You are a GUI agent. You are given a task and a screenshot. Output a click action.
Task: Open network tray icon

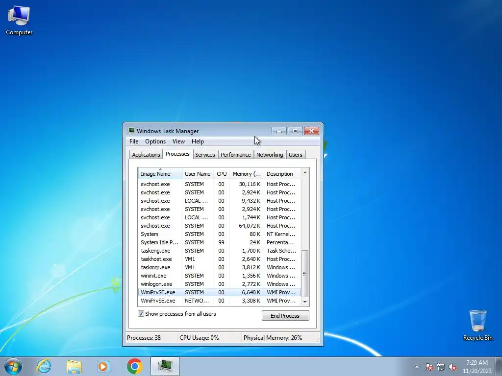click(x=441, y=367)
